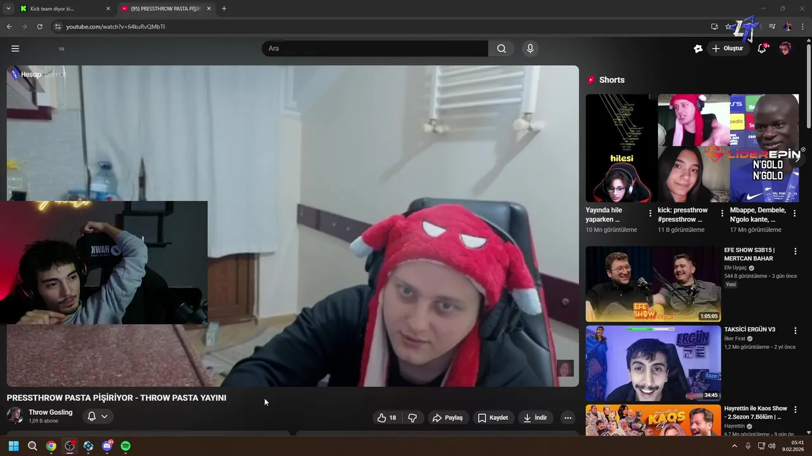Viewport: 812px width, 456px height.
Task: Open the volume icon in system tray
Action: tap(771, 446)
